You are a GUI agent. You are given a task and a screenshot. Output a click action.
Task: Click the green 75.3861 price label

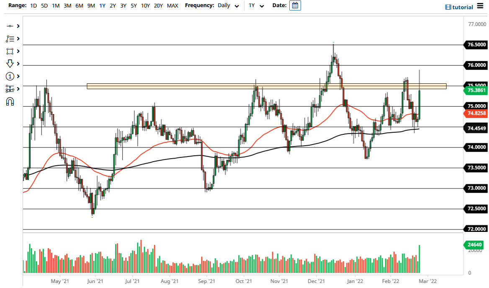coord(476,90)
